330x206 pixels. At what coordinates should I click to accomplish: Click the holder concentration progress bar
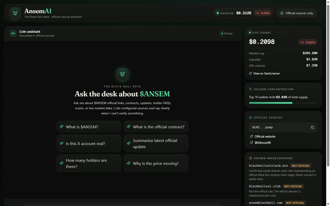pyautogui.click(x=283, y=103)
